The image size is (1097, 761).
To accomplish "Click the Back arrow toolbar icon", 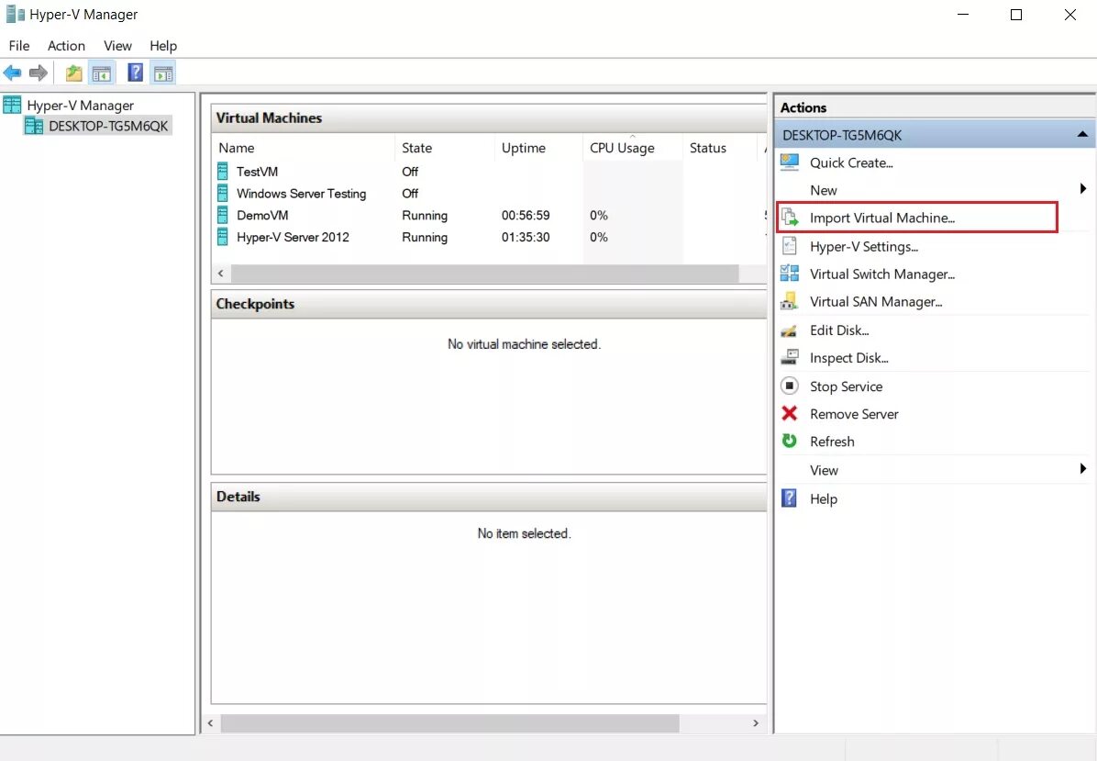I will click(x=12, y=73).
